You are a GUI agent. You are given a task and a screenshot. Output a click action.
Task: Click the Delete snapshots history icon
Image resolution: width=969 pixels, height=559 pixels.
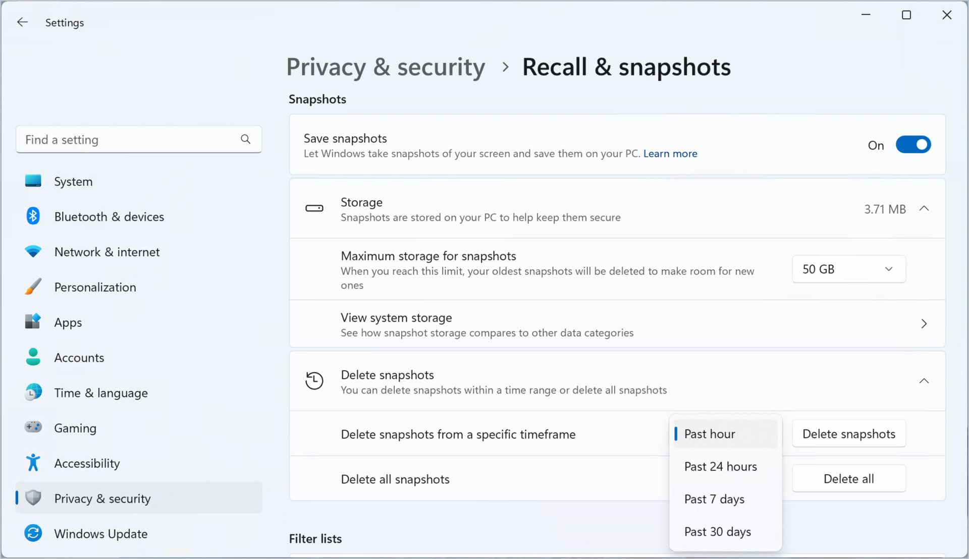[314, 381]
